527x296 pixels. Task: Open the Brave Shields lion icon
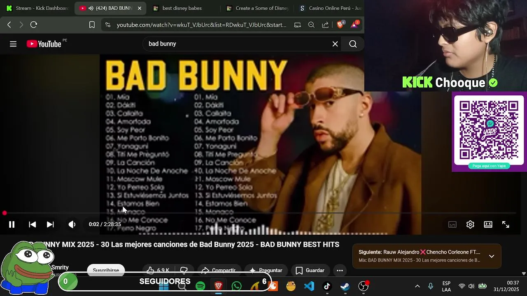click(x=340, y=25)
